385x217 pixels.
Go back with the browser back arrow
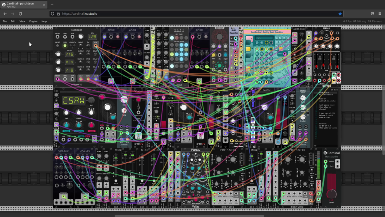click(5, 14)
